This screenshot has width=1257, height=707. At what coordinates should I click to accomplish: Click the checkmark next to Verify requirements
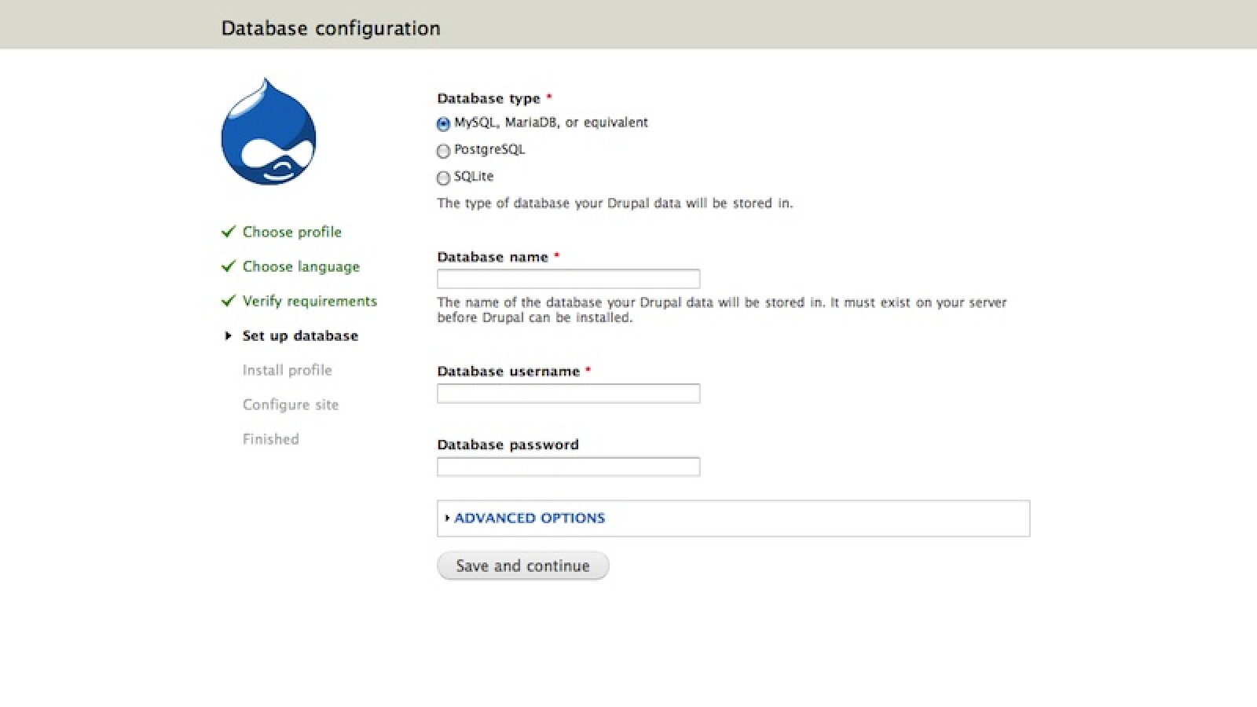point(229,301)
